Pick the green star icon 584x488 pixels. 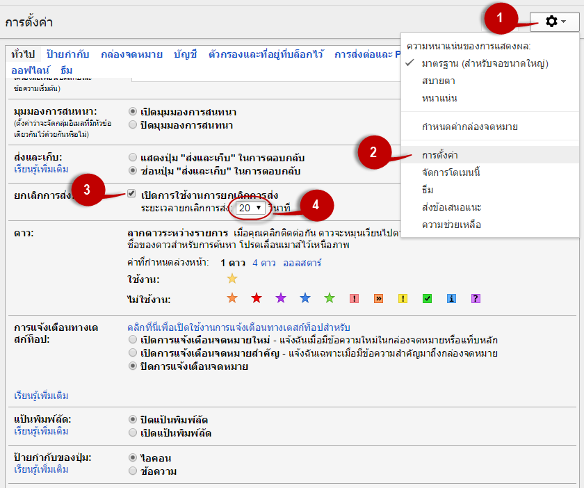(330, 299)
